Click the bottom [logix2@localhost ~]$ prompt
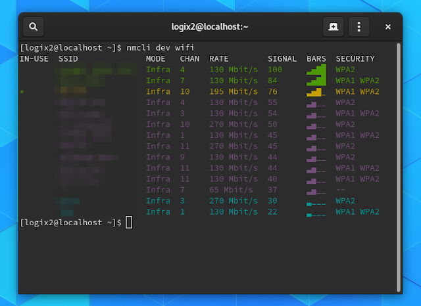421x306 pixels. (x=71, y=223)
